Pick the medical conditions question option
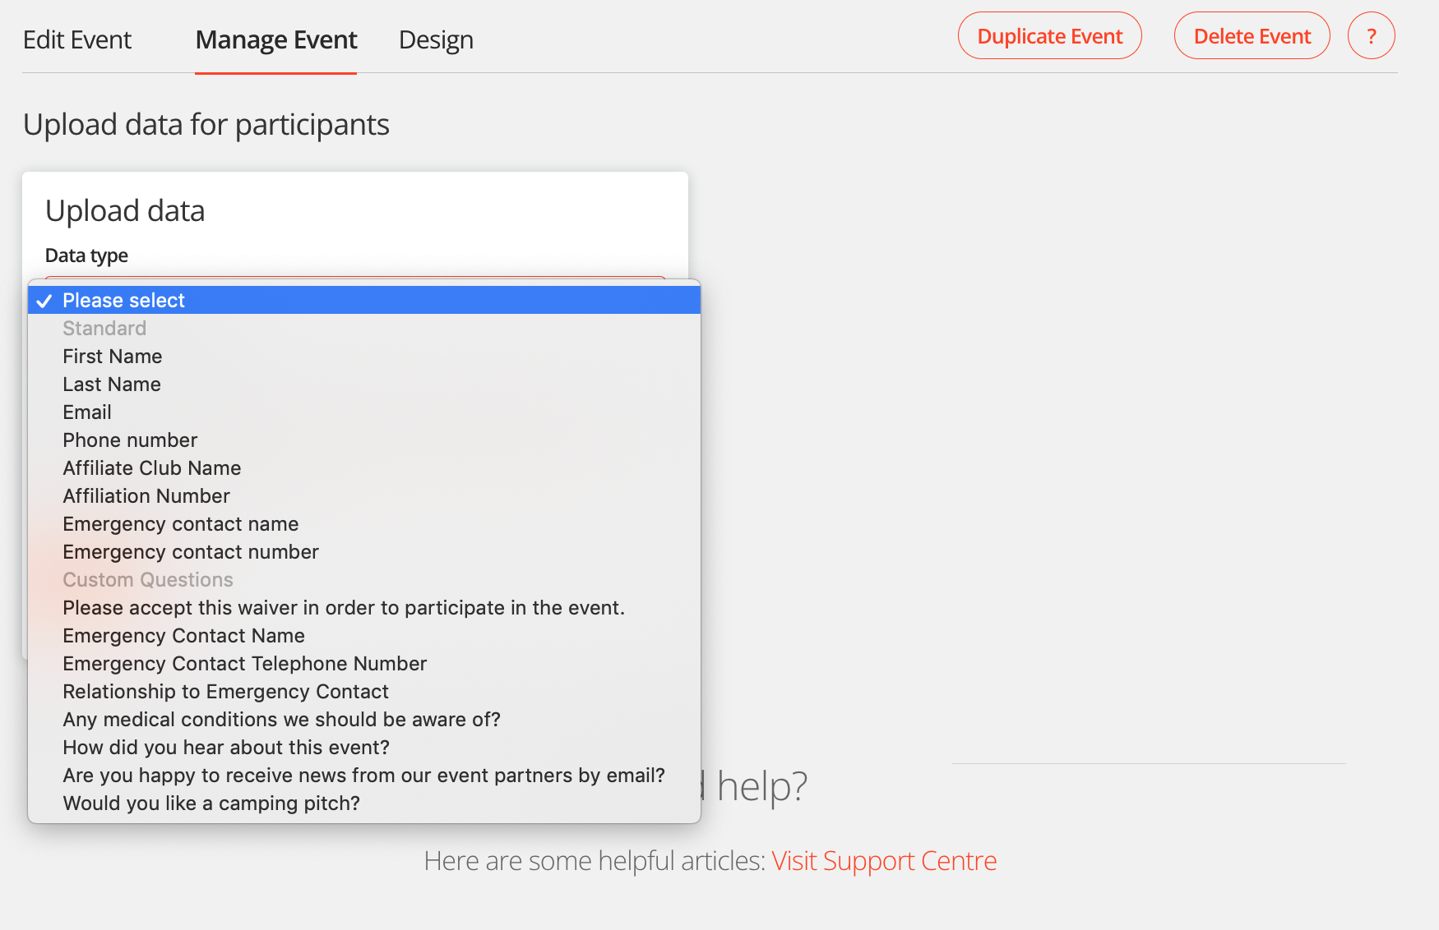The image size is (1439, 930). [281, 720]
